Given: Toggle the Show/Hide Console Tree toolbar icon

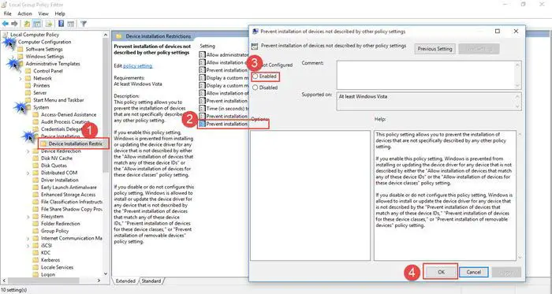Looking at the screenshot, I should (37, 24).
